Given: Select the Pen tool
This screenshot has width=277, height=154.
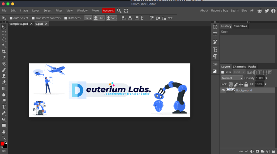Looking at the screenshot, I should pyautogui.click(x=4, y=113).
